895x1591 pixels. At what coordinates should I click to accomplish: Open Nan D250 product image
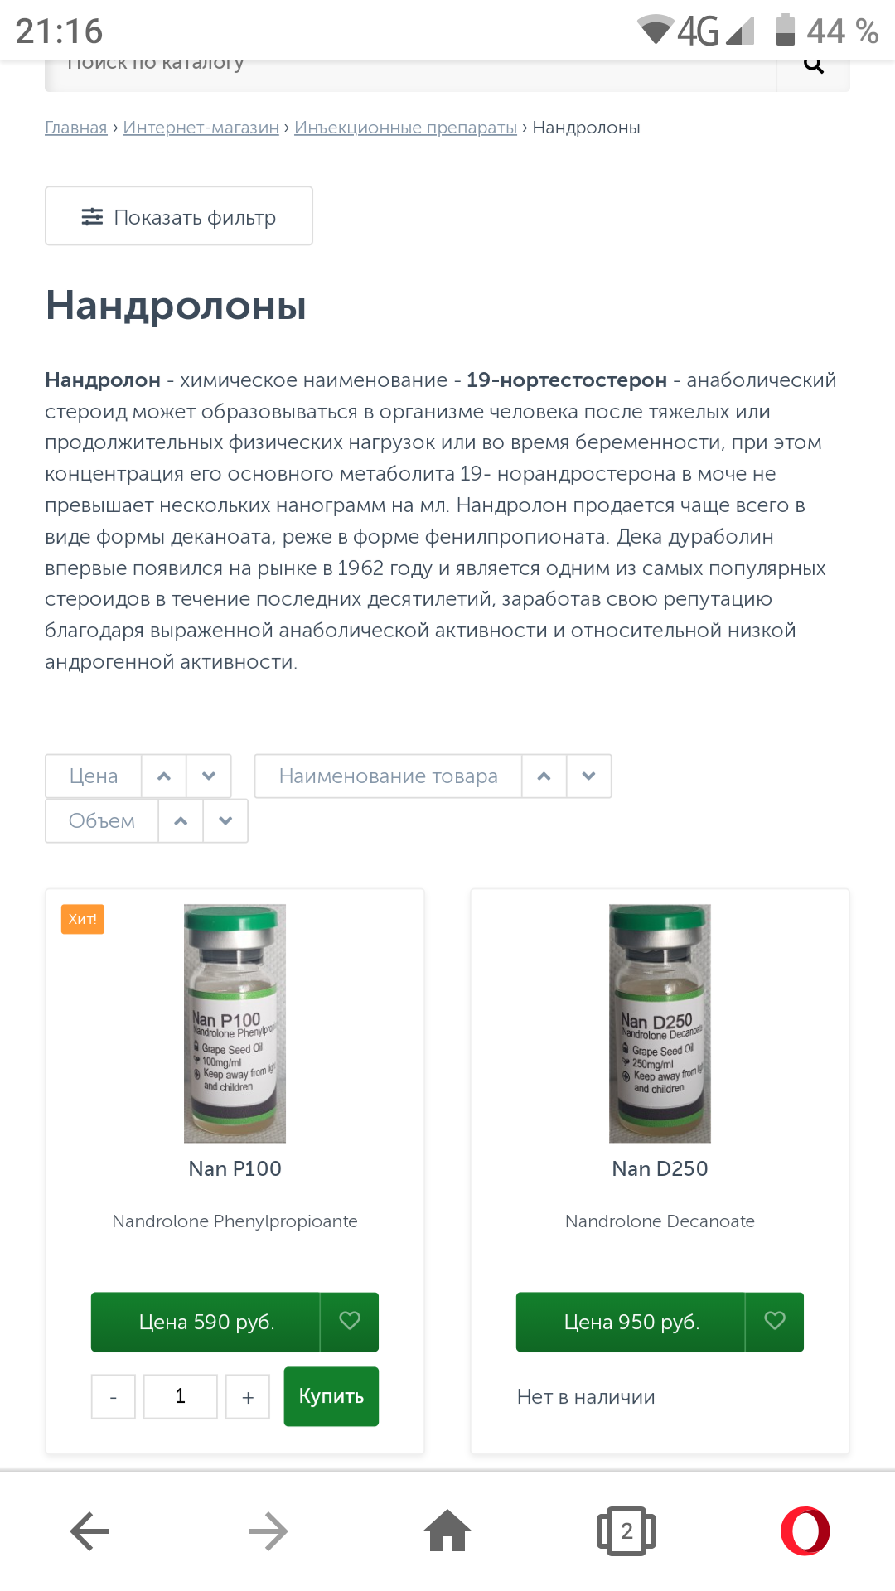point(660,1023)
